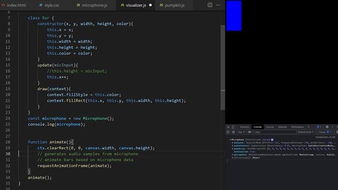Toggle device toolbar icon in DevTools
The width and height of the screenshot is (338, 190).
coord(233,127)
